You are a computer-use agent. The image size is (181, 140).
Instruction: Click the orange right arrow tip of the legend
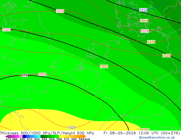85,136
